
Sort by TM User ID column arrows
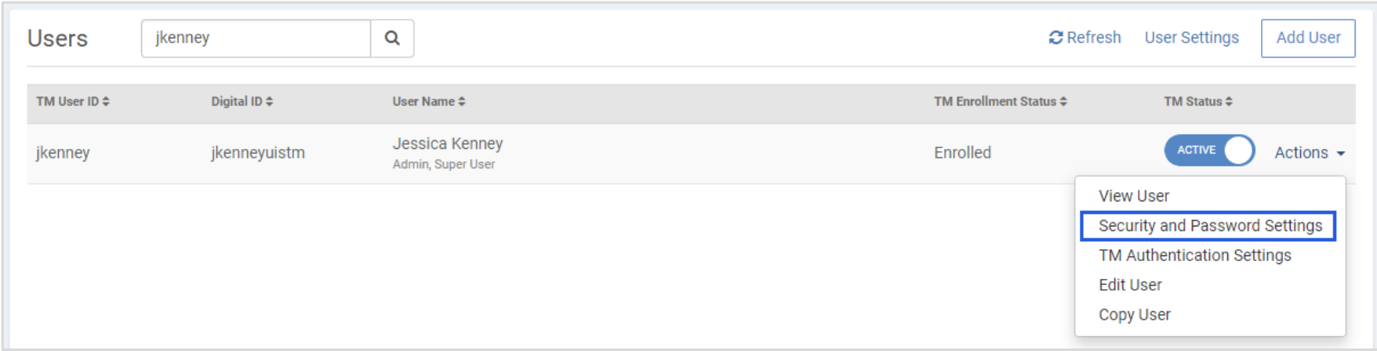click(x=106, y=102)
